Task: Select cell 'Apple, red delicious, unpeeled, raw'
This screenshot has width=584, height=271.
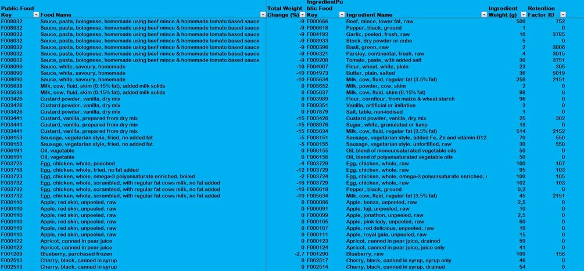Action: [x=390, y=228]
